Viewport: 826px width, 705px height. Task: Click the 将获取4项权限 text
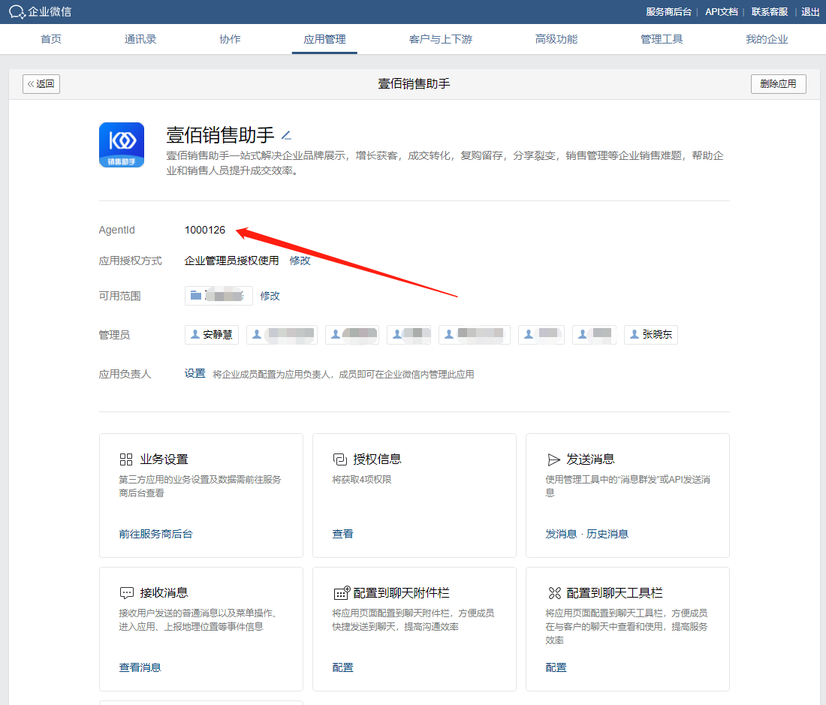[x=362, y=480]
